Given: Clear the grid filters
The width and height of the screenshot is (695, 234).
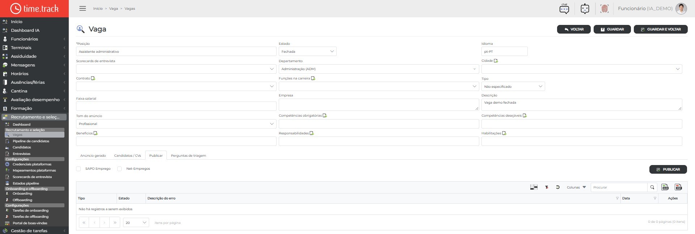Looking at the screenshot, I should (547, 187).
